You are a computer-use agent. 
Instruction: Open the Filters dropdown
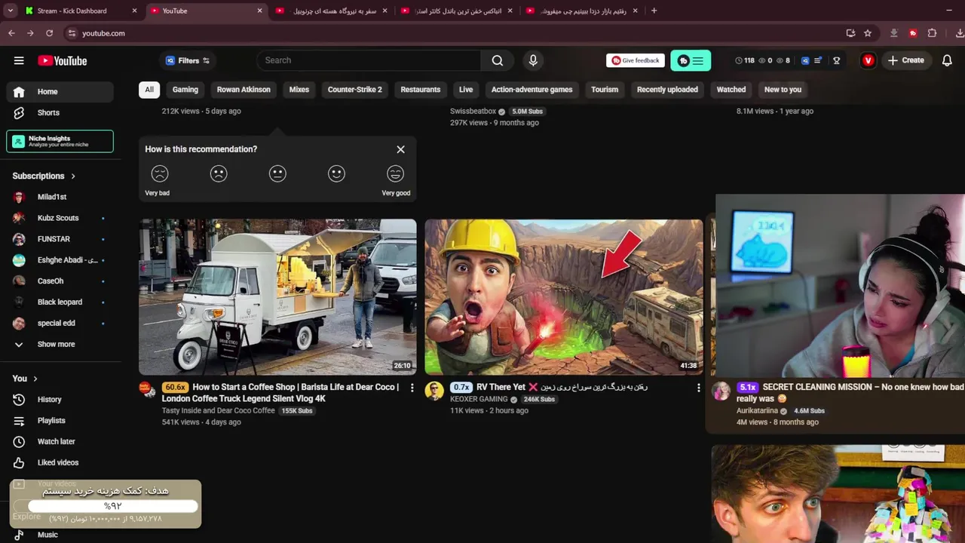click(x=188, y=60)
